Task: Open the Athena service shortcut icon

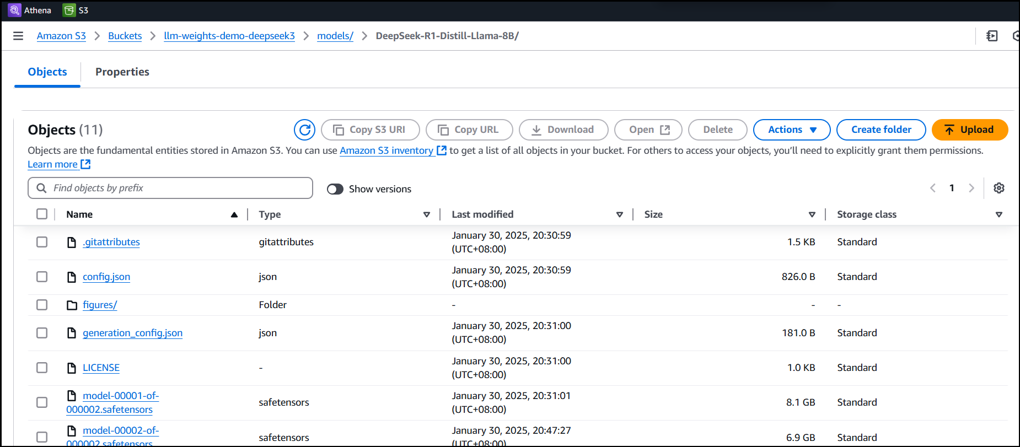Action: (x=15, y=10)
